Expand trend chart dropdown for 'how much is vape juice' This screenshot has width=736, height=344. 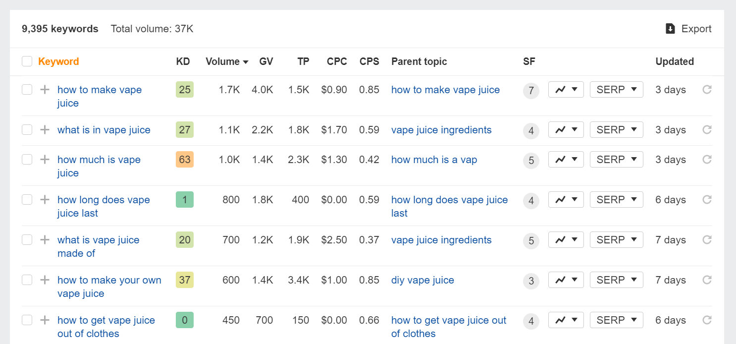[566, 160]
